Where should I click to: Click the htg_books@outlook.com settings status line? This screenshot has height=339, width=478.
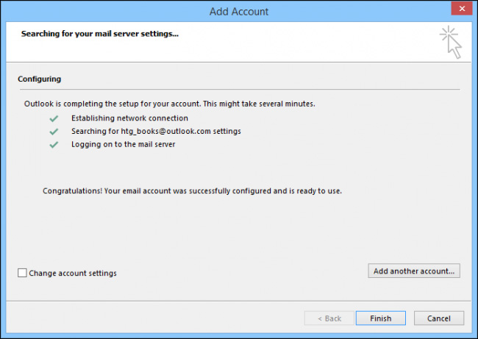tap(156, 131)
